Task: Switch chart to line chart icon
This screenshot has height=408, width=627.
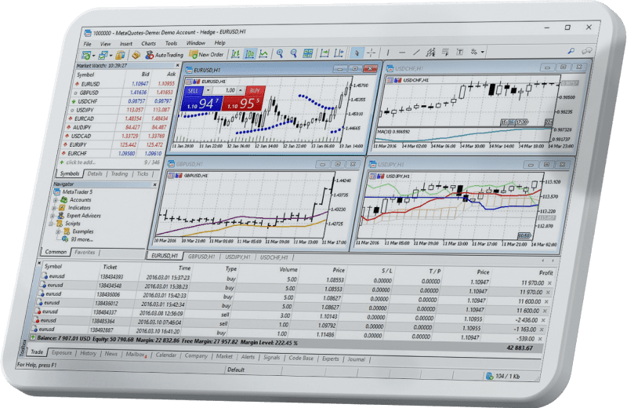Action: click(x=265, y=54)
